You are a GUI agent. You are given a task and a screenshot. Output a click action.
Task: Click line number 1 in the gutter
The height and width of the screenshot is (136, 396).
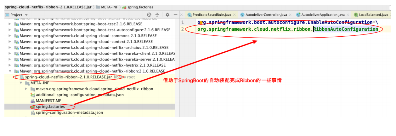[x=182, y=23]
